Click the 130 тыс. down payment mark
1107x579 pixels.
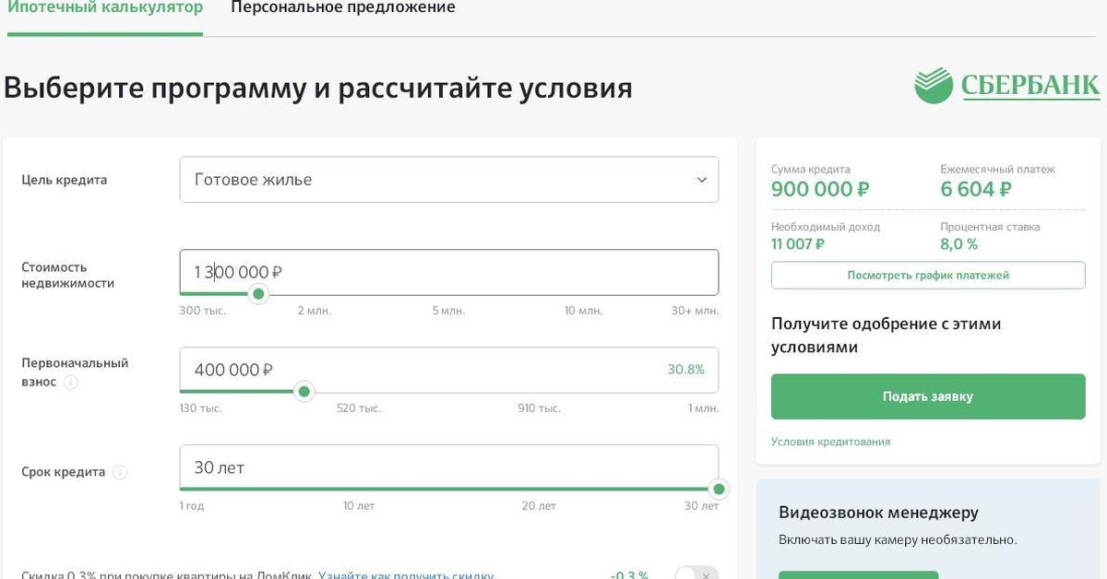coord(201,408)
